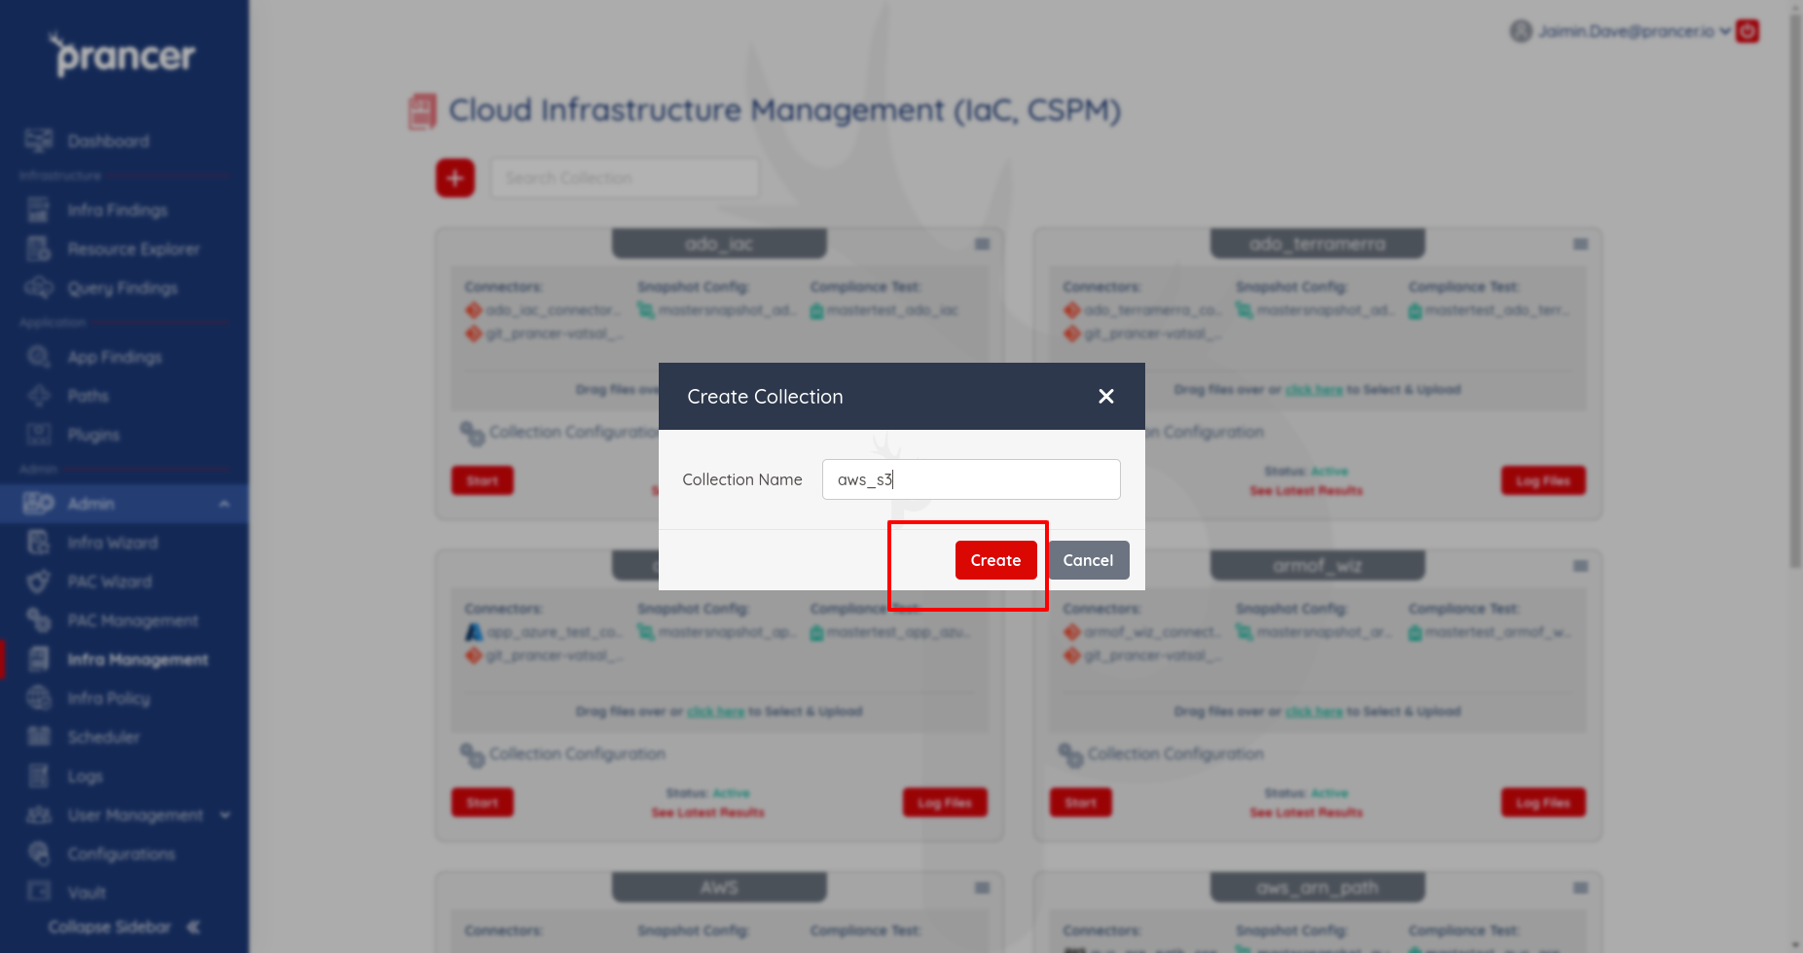Collapse the Admin section chevron
Viewport: 1803px width, 953px height.
click(x=224, y=504)
